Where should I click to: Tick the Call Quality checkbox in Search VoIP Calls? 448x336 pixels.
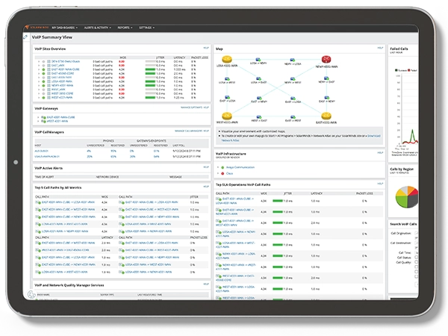[417, 262]
